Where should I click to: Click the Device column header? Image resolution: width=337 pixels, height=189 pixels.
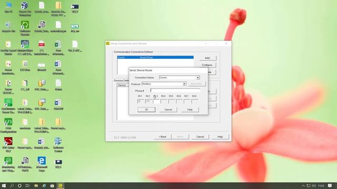[x=123, y=85]
